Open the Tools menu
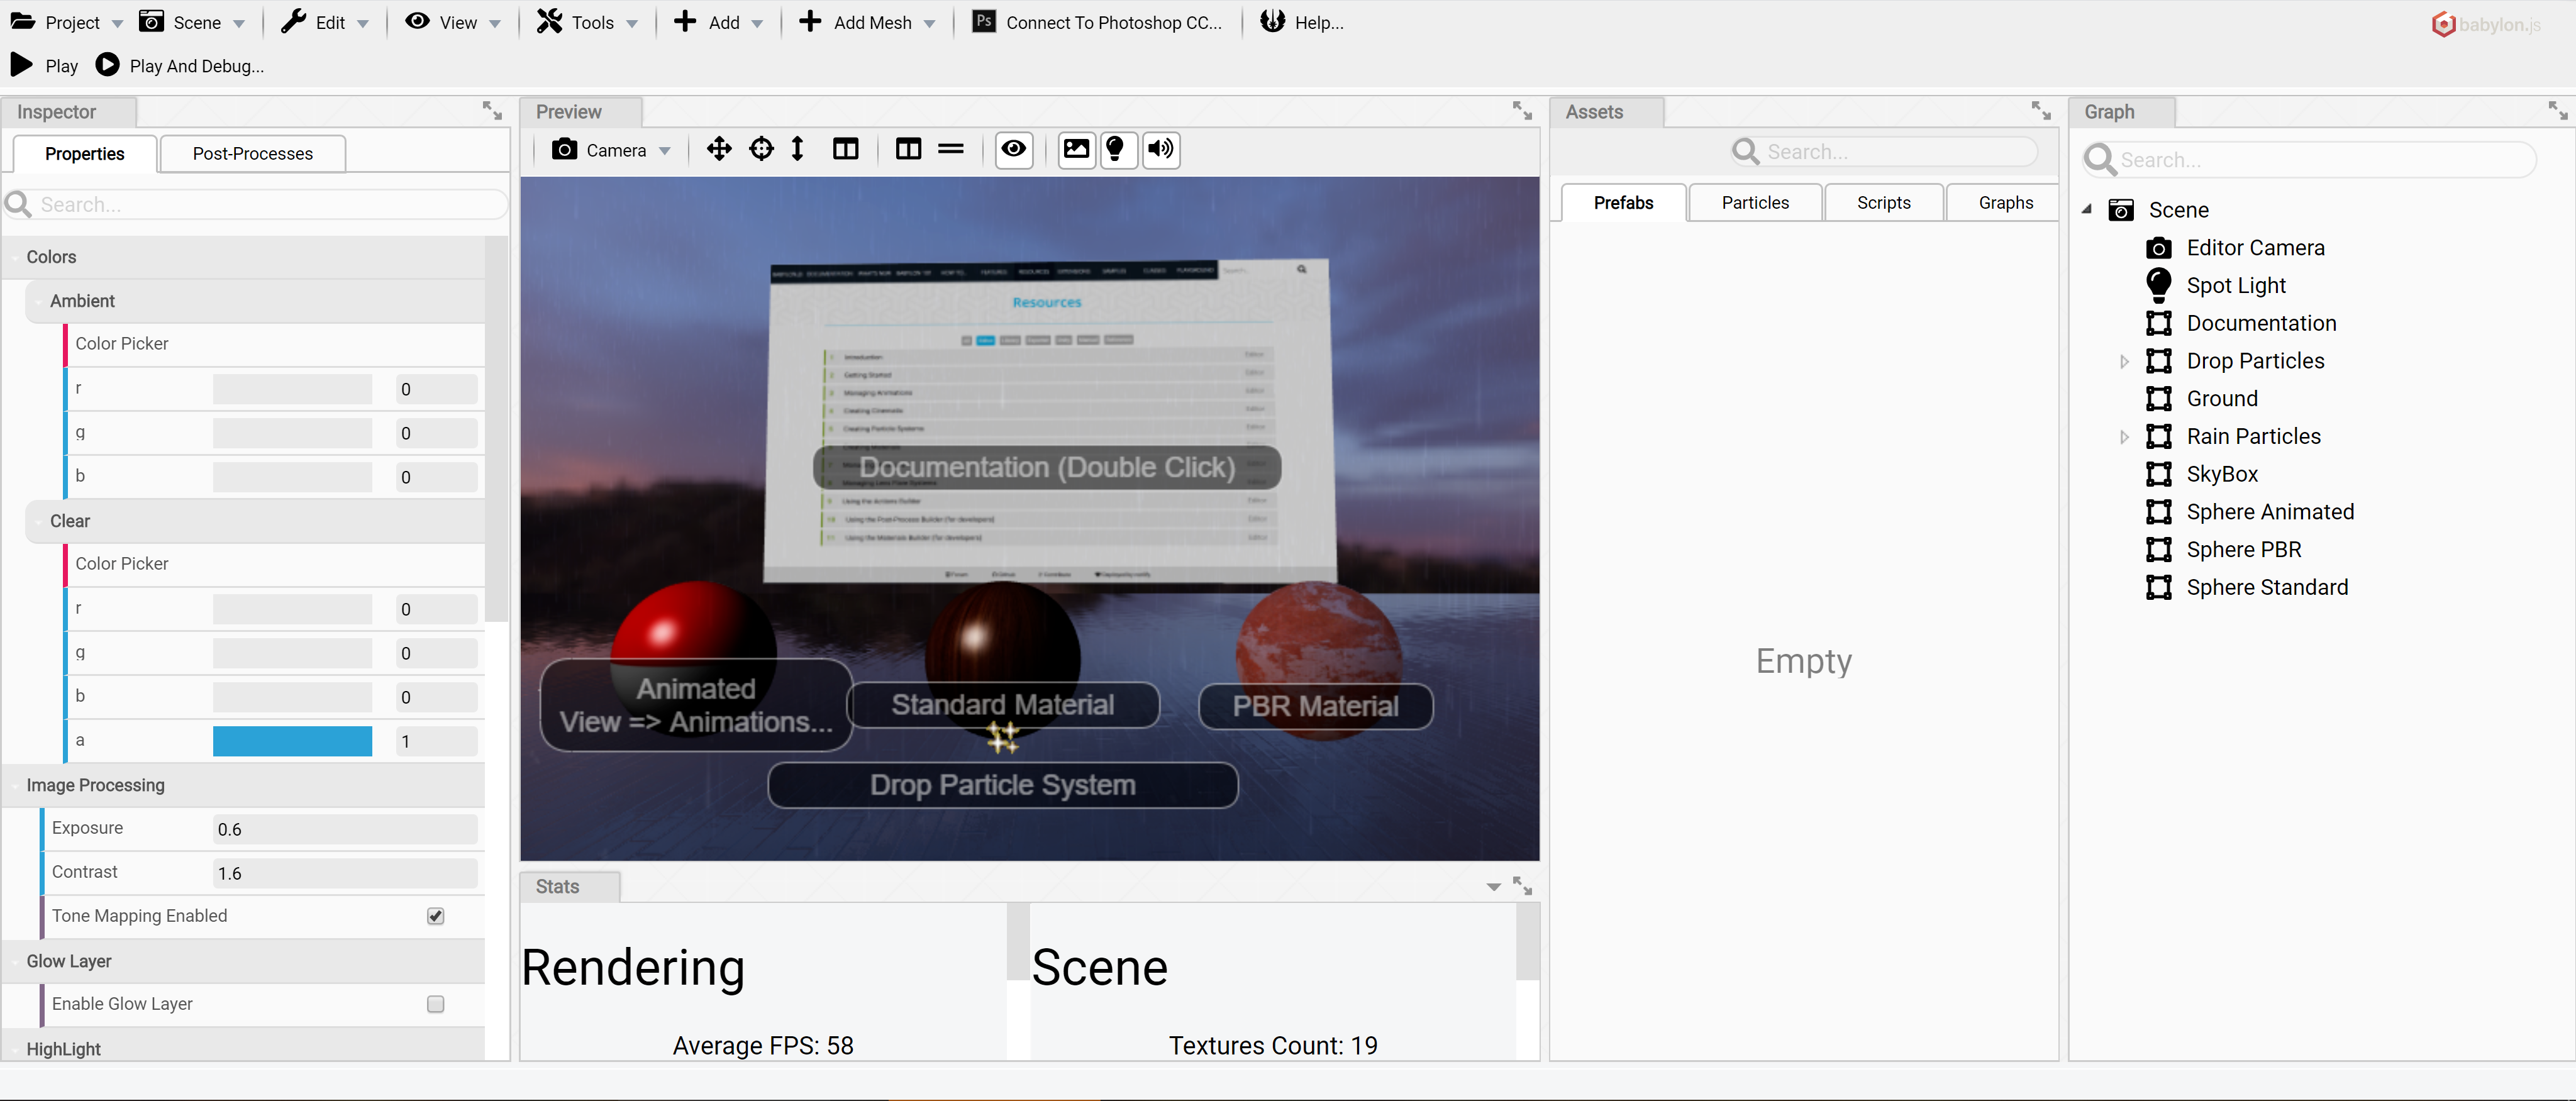Viewport: 2576px width, 1101px height. 587,23
